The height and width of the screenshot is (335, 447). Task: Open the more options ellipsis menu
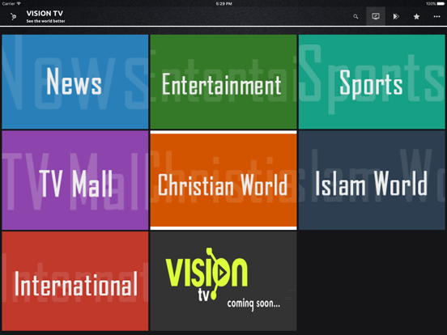point(436,16)
